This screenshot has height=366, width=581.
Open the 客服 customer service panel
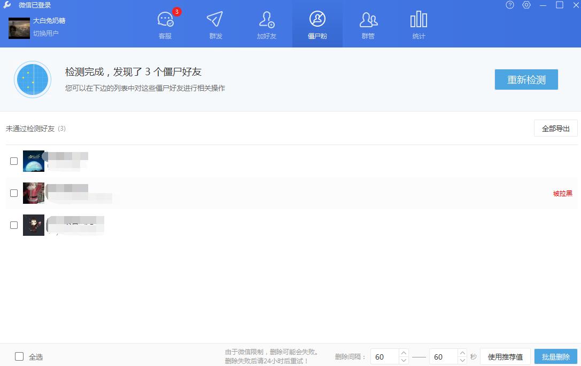pyautogui.click(x=165, y=24)
